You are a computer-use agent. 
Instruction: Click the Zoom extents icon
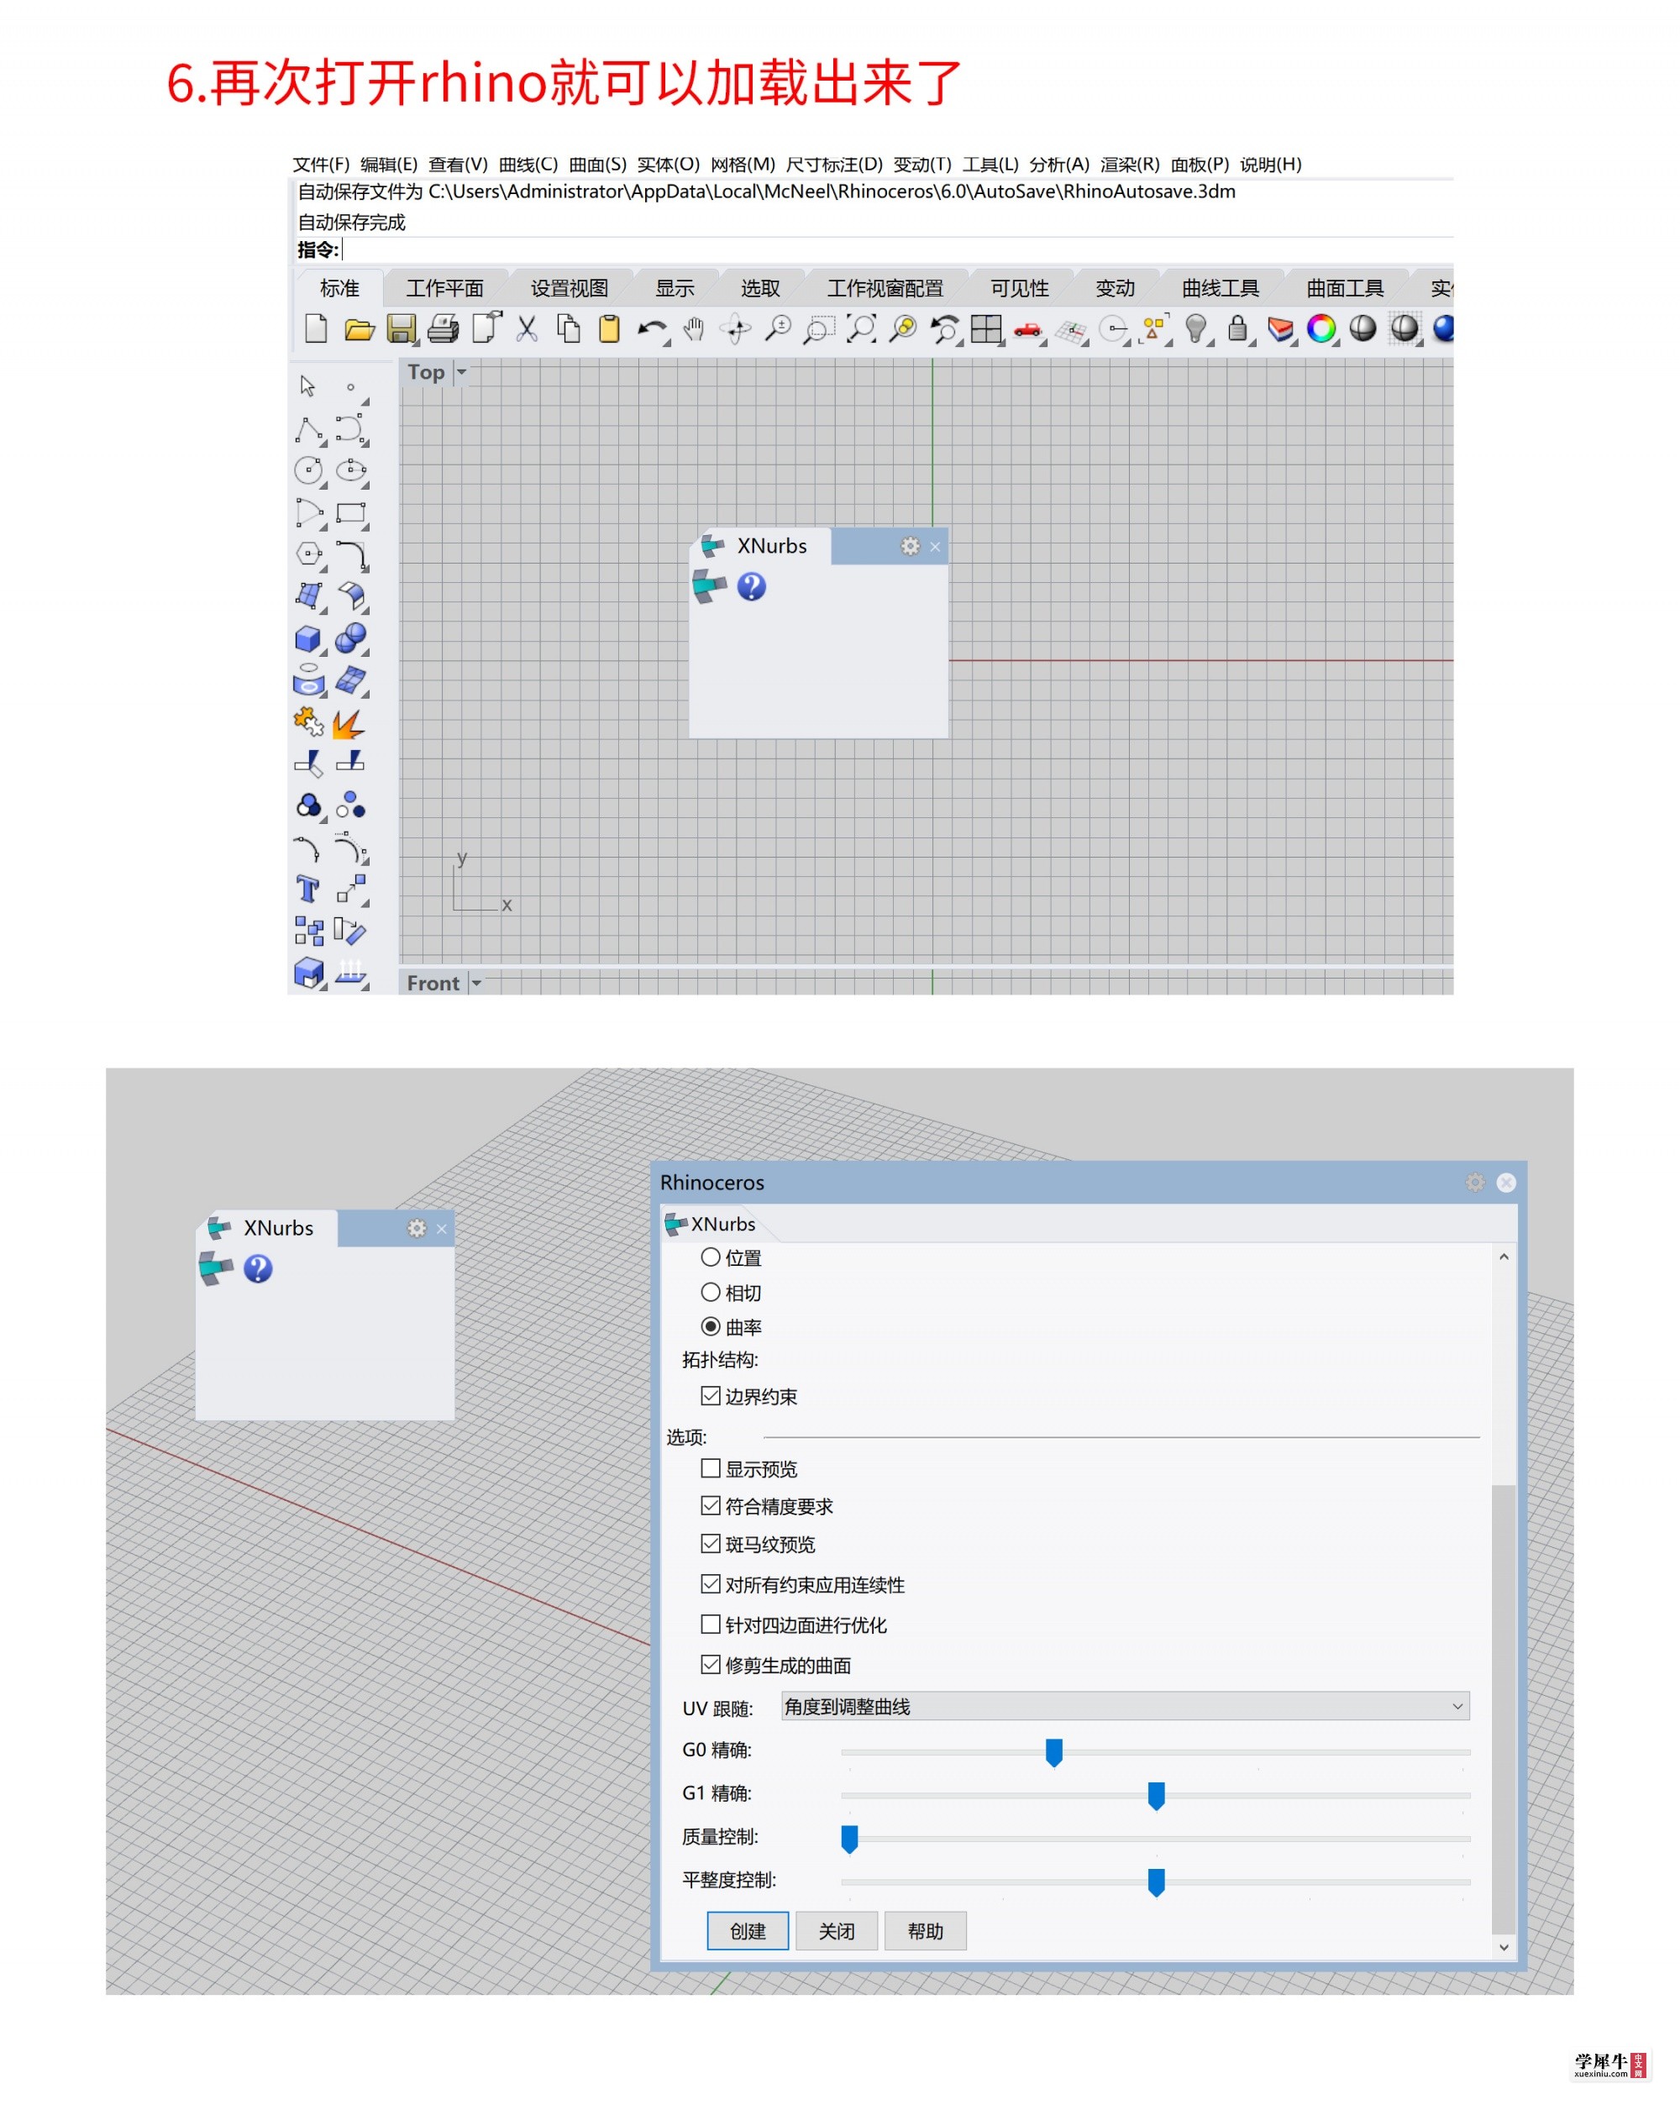(x=861, y=328)
